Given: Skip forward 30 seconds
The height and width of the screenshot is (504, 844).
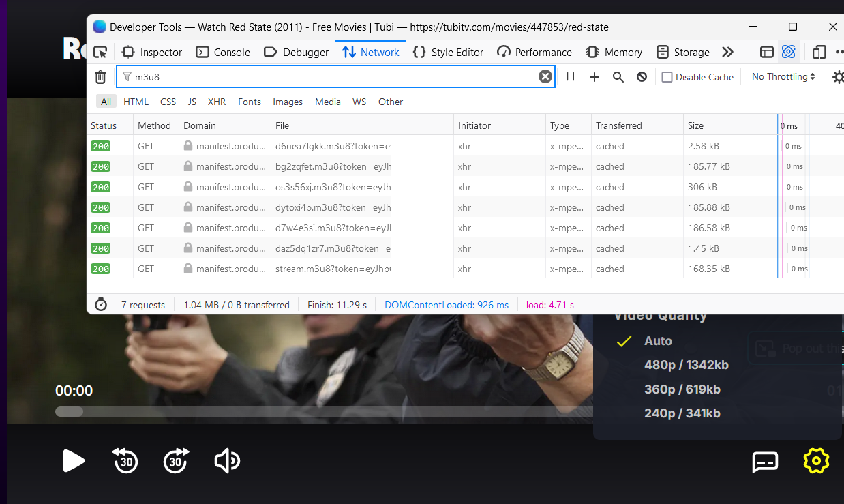Looking at the screenshot, I should (177, 461).
